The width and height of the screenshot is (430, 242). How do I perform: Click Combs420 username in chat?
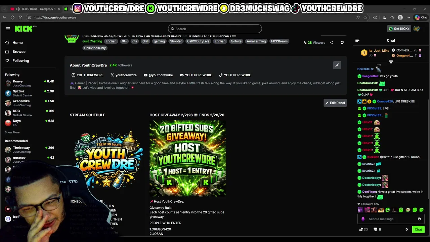(385, 102)
